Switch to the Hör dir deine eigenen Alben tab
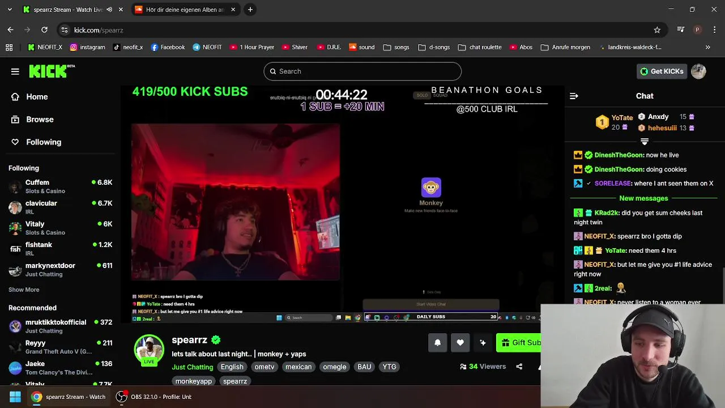This screenshot has height=408, width=725. pyautogui.click(x=185, y=10)
